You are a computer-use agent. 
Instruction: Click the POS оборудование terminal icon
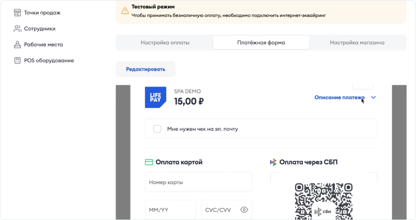pos(17,61)
